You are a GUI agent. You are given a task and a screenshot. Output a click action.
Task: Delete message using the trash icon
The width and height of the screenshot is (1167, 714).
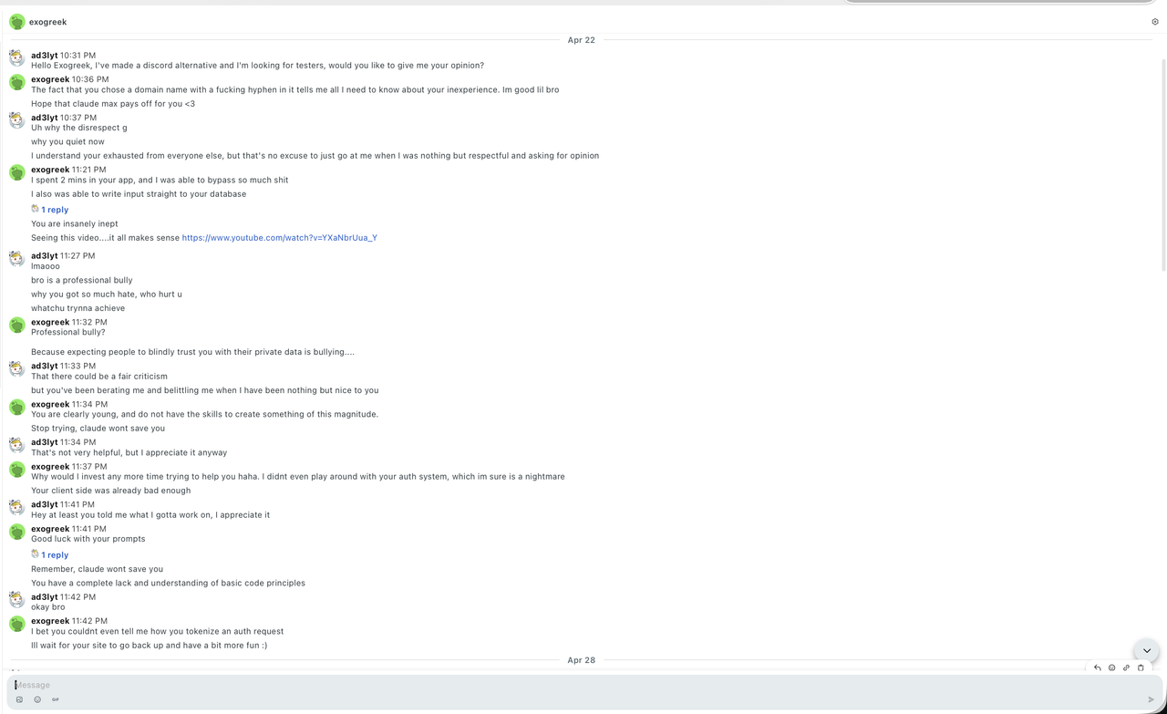[1141, 667]
